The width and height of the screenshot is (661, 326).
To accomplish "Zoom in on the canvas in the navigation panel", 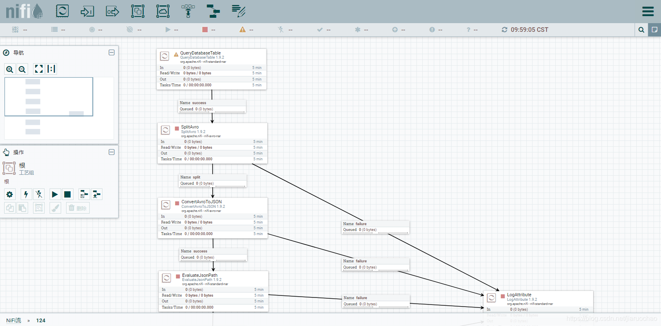I will [10, 69].
